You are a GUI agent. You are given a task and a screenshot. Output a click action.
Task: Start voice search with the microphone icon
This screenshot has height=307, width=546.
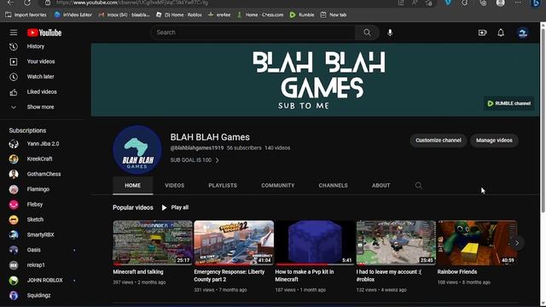point(390,32)
